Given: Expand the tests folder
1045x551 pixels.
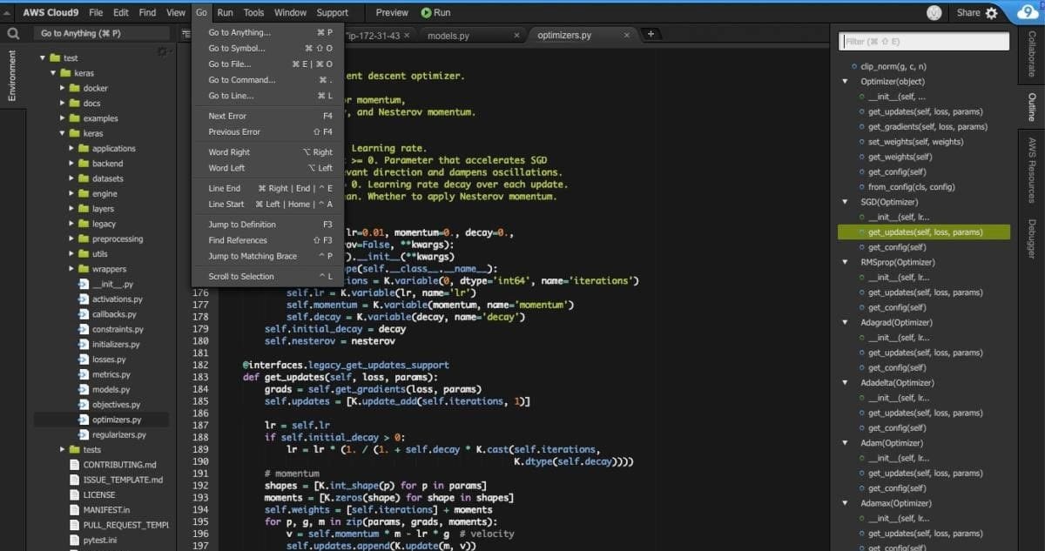Looking at the screenshot, I should click(x=62, y=449).
